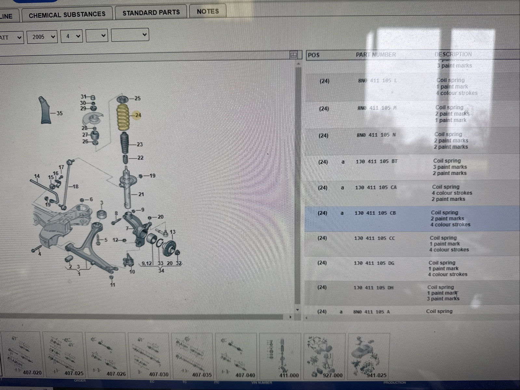Open the 2005 model year dropdown
520x390 pixels.
[x=42, y=37]
